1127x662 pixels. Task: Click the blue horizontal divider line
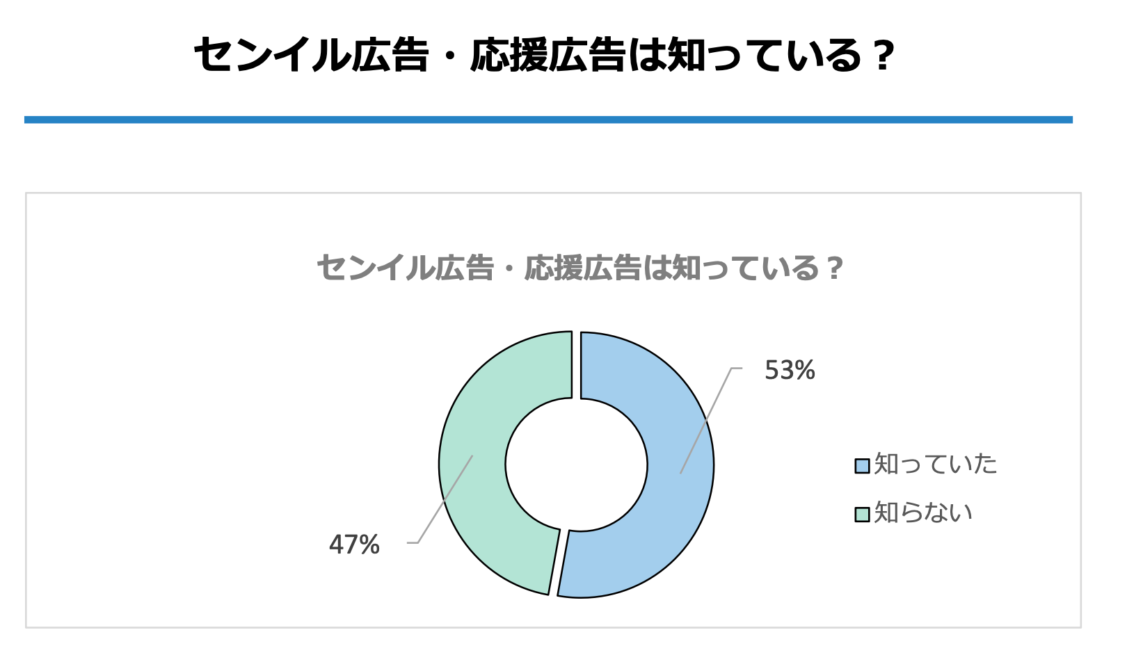pyautogui.click(x=548, y=120)
